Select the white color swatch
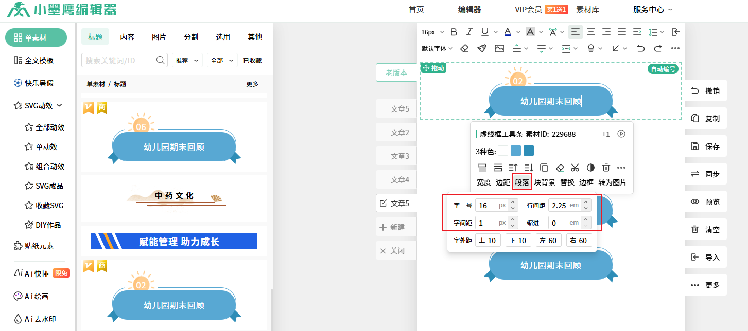The height and width of the screenshot is (331, 748). click(503, 151)
